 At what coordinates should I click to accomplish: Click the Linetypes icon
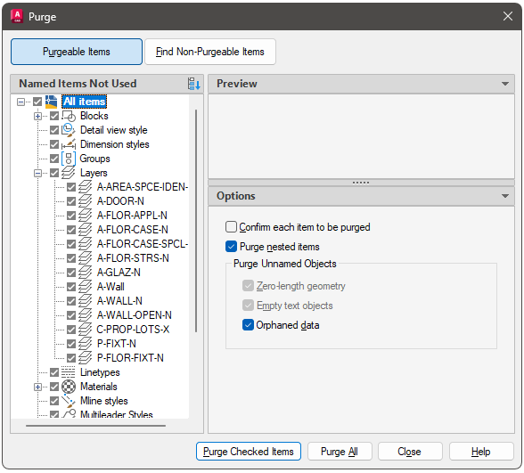(69, 372)
